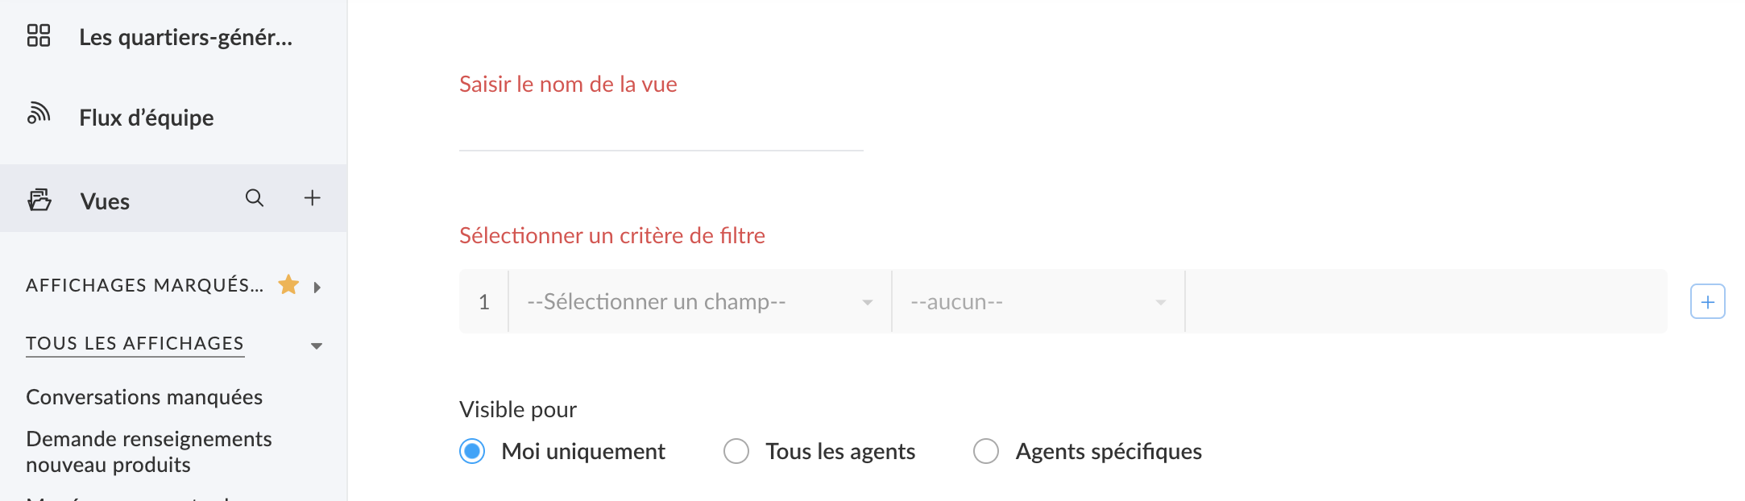Select the Moi uniquement radio button

(x=472, y=451)
